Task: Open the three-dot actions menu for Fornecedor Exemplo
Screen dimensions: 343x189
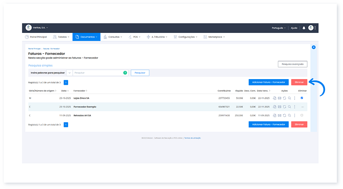Action: pyautogui.click(x=295, y=106)
